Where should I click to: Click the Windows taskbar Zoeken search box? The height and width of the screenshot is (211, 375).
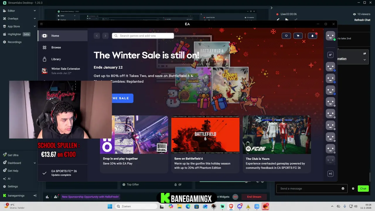136,206
